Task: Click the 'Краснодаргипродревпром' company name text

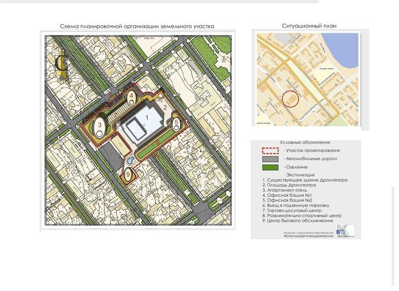Action: click(x=308, y=236)
